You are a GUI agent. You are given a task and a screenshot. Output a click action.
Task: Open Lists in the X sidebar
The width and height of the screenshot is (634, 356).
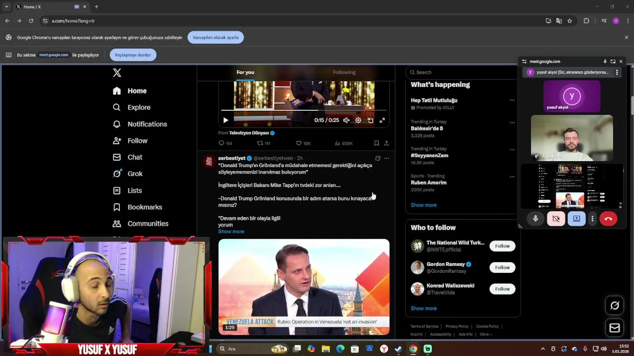(x=127, y=190)
